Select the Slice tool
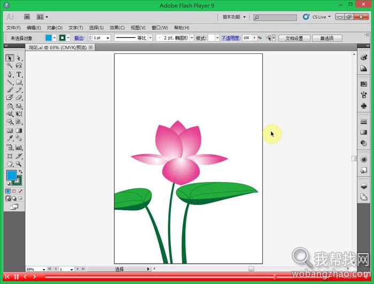This screenshot has height=284, width=374. coord(19,156)
